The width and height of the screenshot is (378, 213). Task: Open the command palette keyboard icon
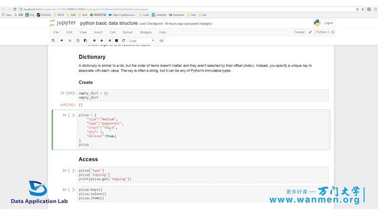161,41
